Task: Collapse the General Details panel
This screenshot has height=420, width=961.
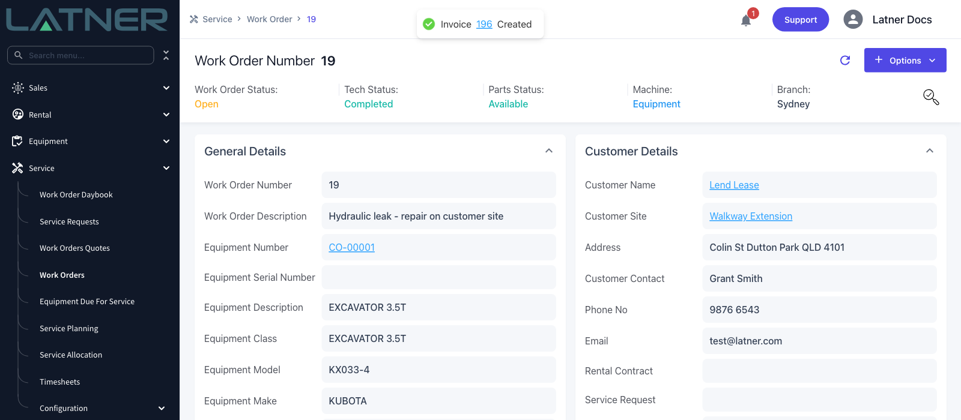Action: 549,151
